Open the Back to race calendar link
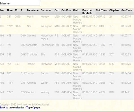Screen dimensions: 134x111 tap(12, 108)
